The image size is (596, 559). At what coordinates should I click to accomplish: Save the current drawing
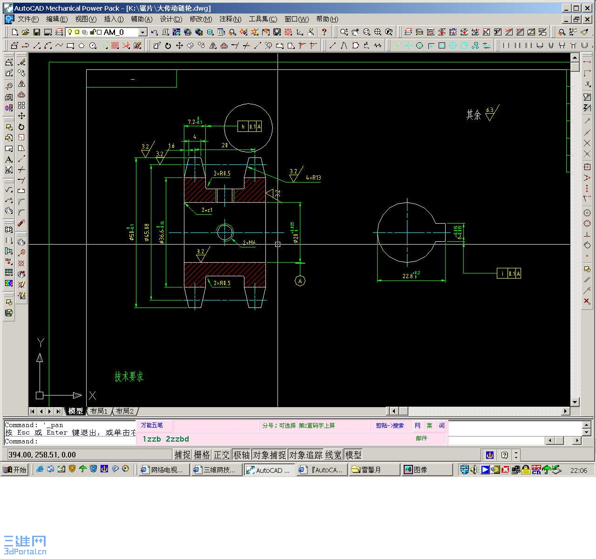(x=37, y=32)
